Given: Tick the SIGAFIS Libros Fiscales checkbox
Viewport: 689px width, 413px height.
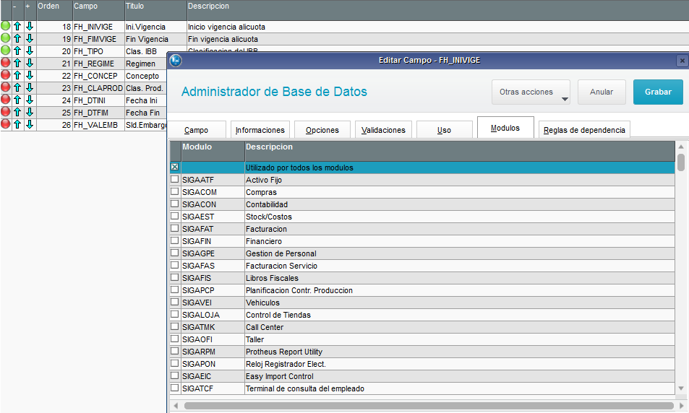Looking at the screenshot, I should pos(174,277).
